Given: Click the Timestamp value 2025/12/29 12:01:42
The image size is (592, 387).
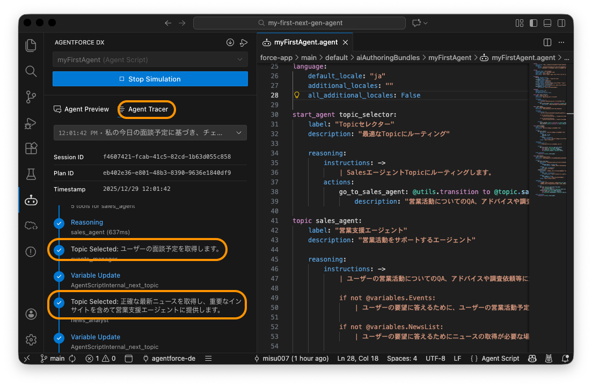Looking at the screenshot, I should (137, 189).
